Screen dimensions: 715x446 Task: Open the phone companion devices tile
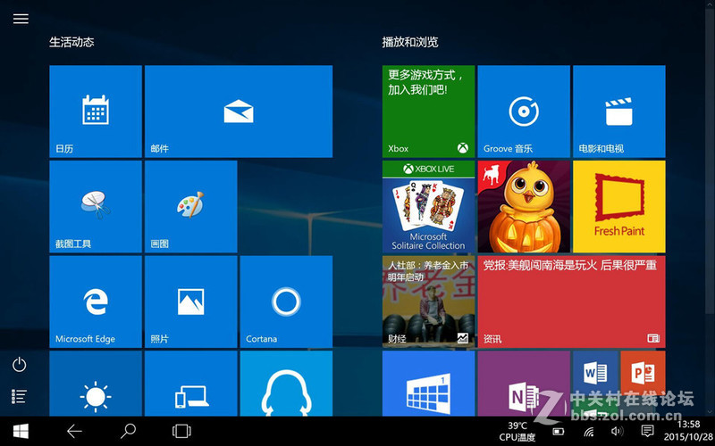point(190,384)
